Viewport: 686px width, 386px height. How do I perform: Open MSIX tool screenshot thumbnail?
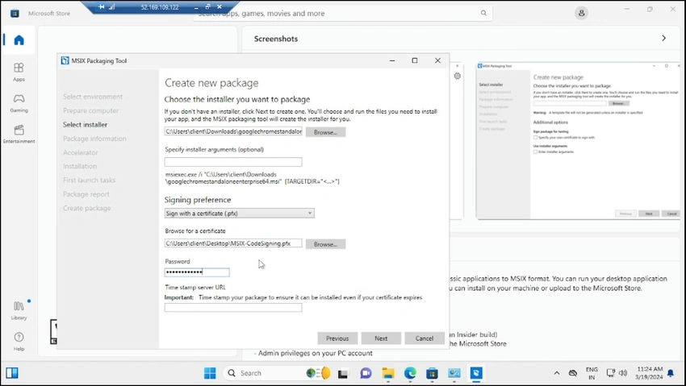[579, 140]
